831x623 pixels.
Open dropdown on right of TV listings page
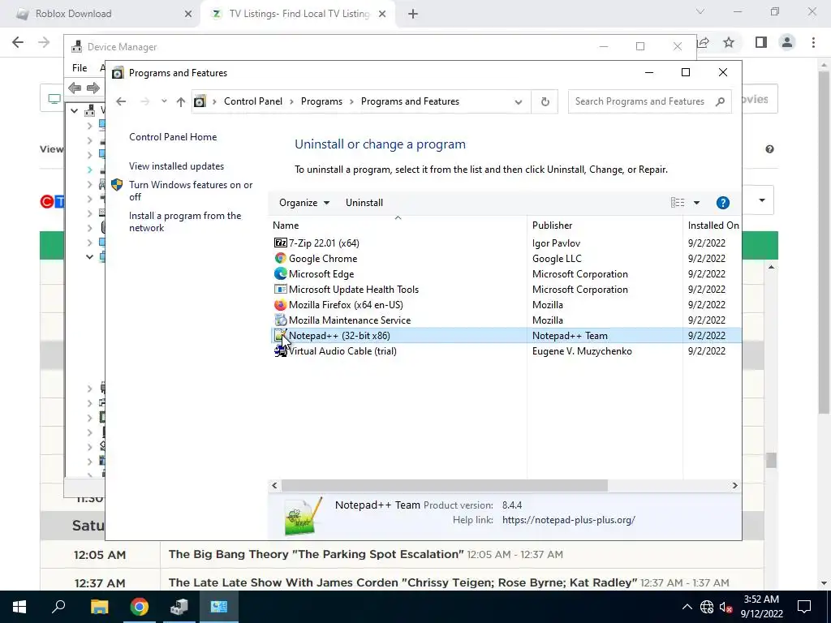pos(761,200)
